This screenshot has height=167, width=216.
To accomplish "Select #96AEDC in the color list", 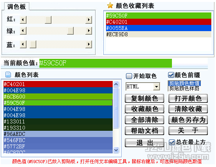I will [58, 134].
